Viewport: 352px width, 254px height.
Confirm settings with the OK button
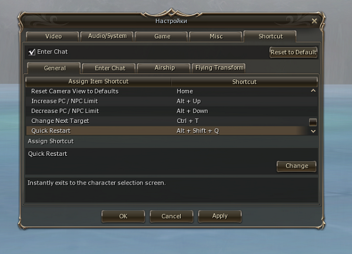click(123, 216)
